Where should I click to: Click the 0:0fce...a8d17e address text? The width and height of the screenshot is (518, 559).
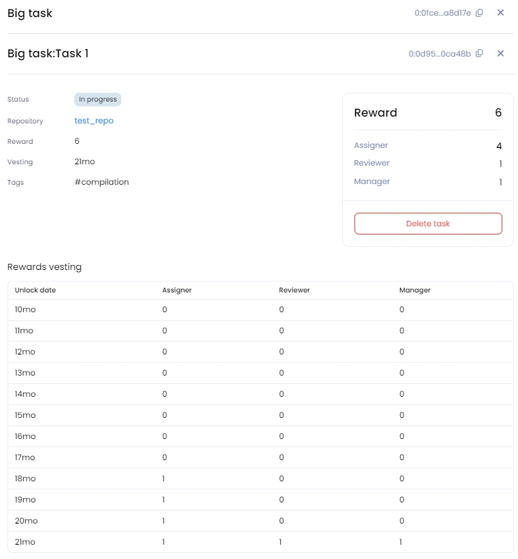tap(442, 13)
